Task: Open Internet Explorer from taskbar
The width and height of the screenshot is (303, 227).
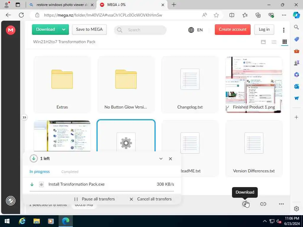Action: [x=22, y=221]
